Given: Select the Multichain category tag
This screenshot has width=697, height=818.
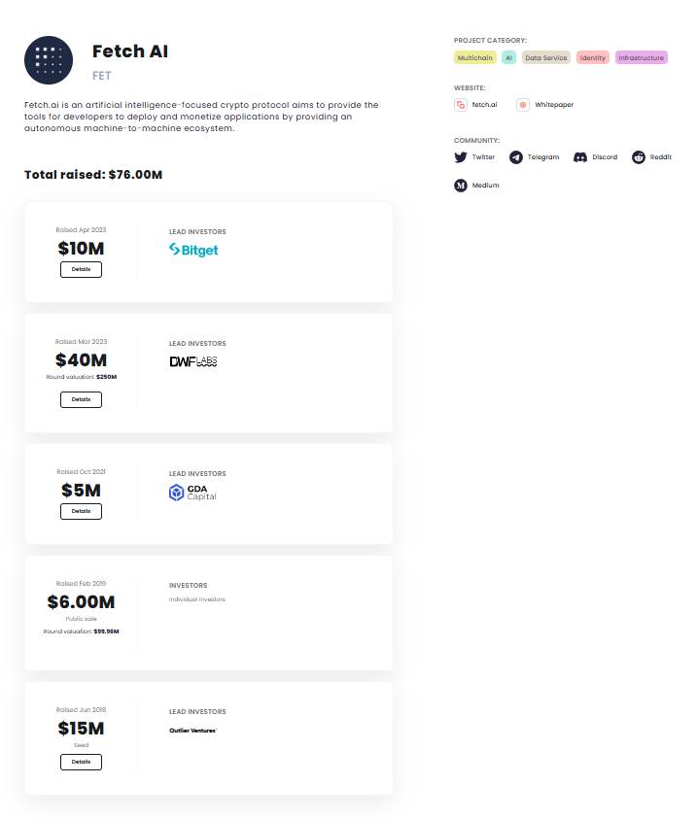Looking at the screenshot, I should (475, 58).
